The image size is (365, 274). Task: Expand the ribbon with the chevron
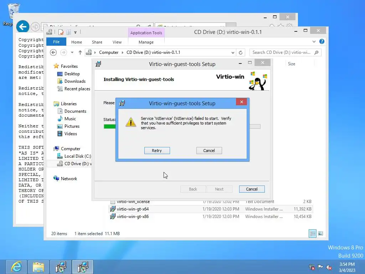tap(314, 41)
